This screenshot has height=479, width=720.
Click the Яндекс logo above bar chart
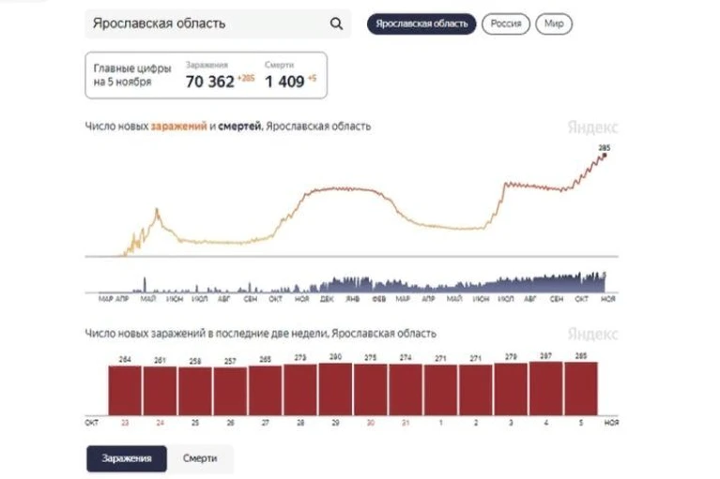592,334
